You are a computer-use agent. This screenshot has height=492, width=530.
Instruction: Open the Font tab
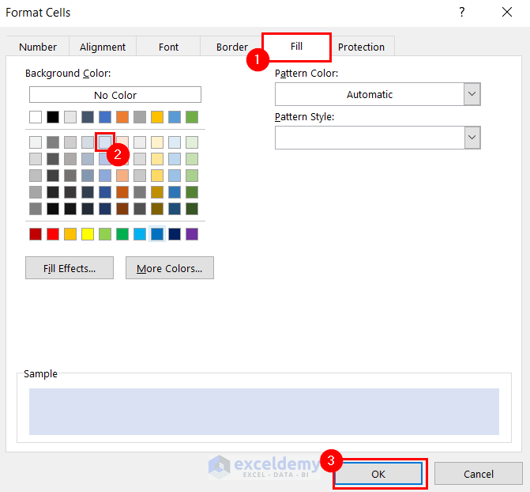[x=168, y=47]
